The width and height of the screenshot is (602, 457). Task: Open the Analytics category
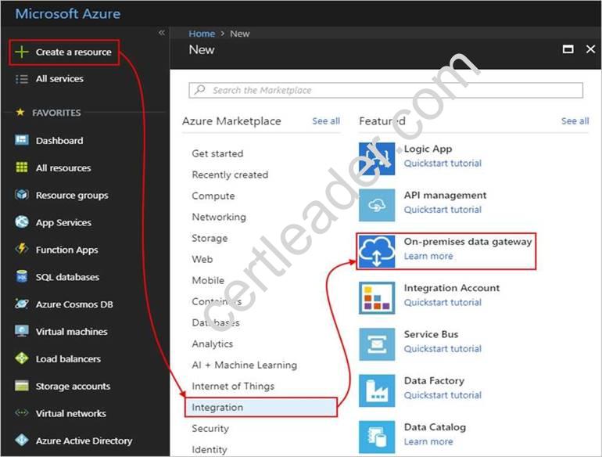point(213,344)
